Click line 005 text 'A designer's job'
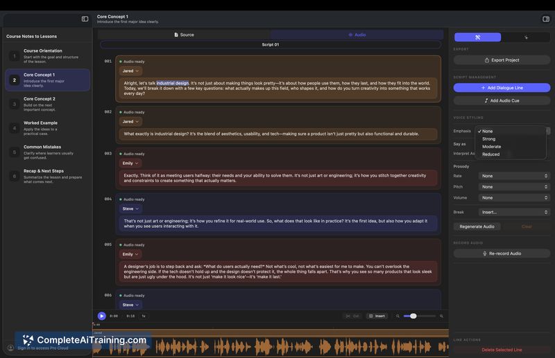The height and width of the screenshot is (358, 555). (278, 271)
